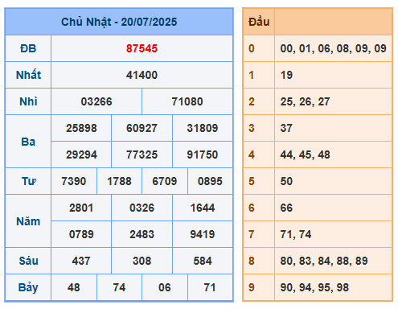This screenshot has height=309, width=398.
Task: Click the Bảy prize number 74
Action: click(x=119, y=287)
